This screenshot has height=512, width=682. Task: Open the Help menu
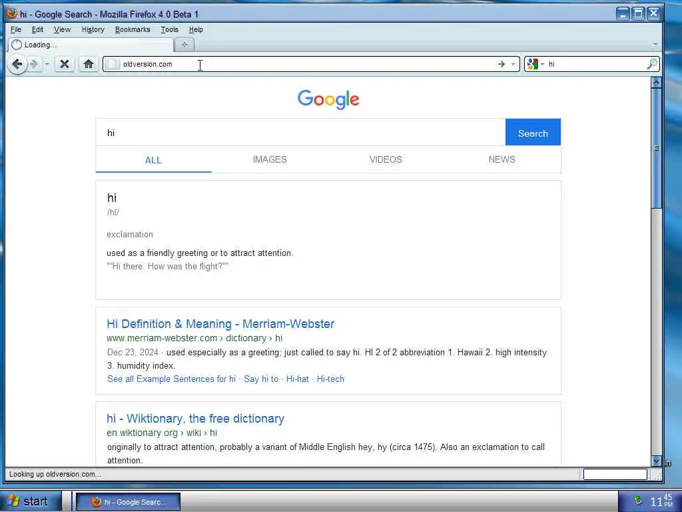pos(196,29)
